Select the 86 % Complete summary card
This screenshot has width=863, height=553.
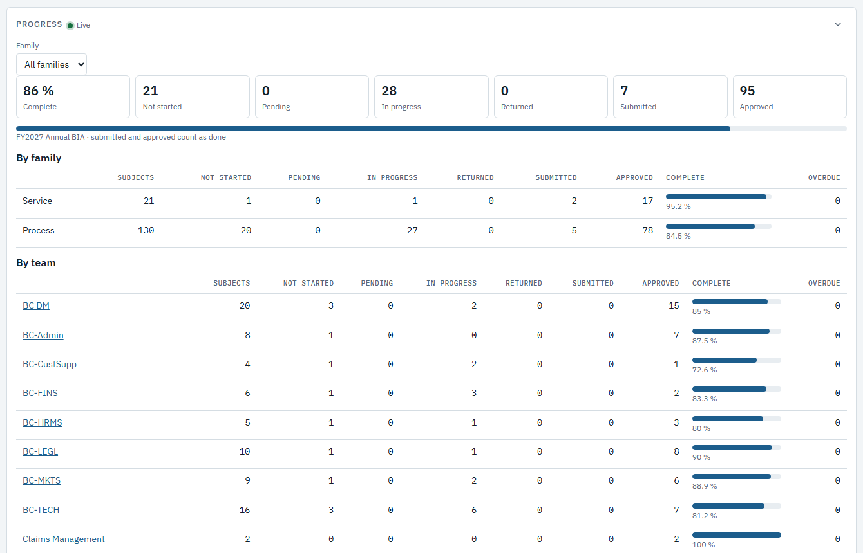[73, 97]
